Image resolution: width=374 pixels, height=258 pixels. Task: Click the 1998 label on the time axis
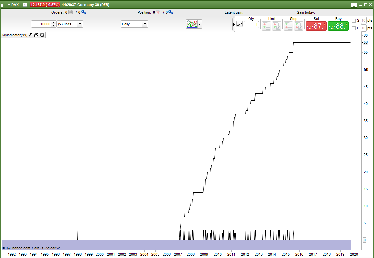[77, 254]
